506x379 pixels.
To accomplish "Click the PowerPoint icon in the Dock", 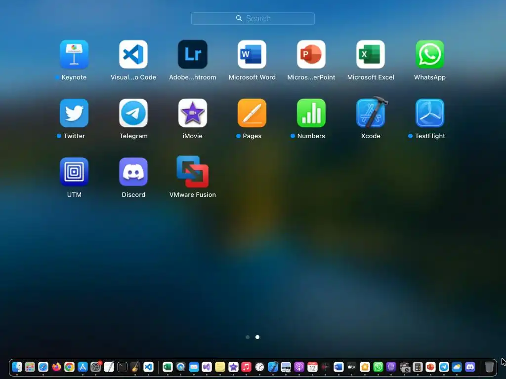I will 430,367.
